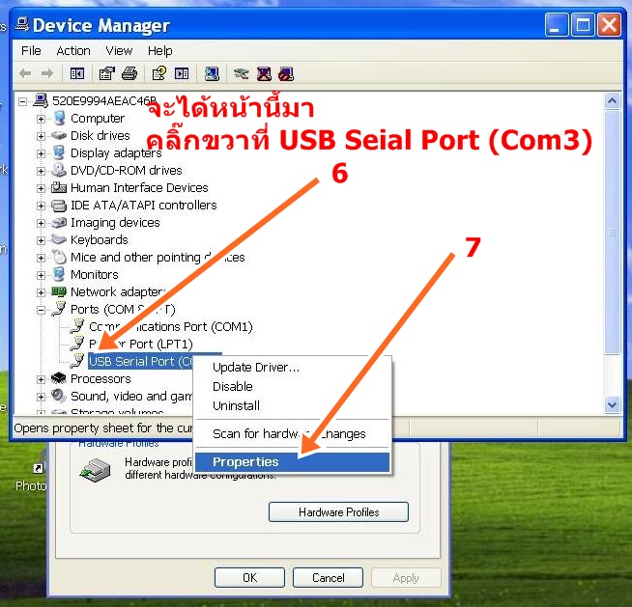
Task: Open the File menu
Action: point(31,51)
